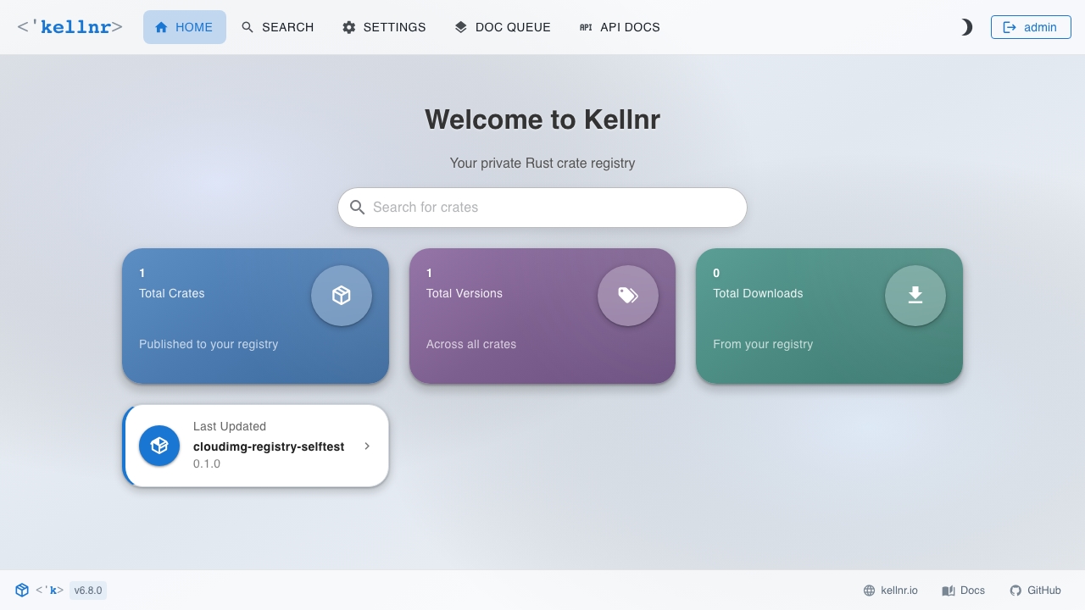The image size is (1085, 610).
Task: Open the cloudimg-registry-selftest crate
Action: [269, 446]
